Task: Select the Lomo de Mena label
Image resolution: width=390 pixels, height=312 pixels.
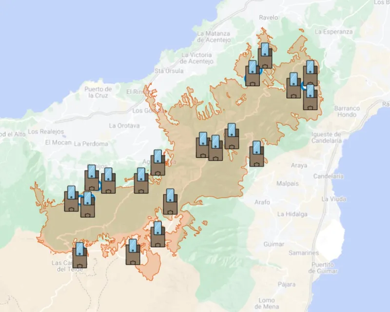Action: point(267,303)
